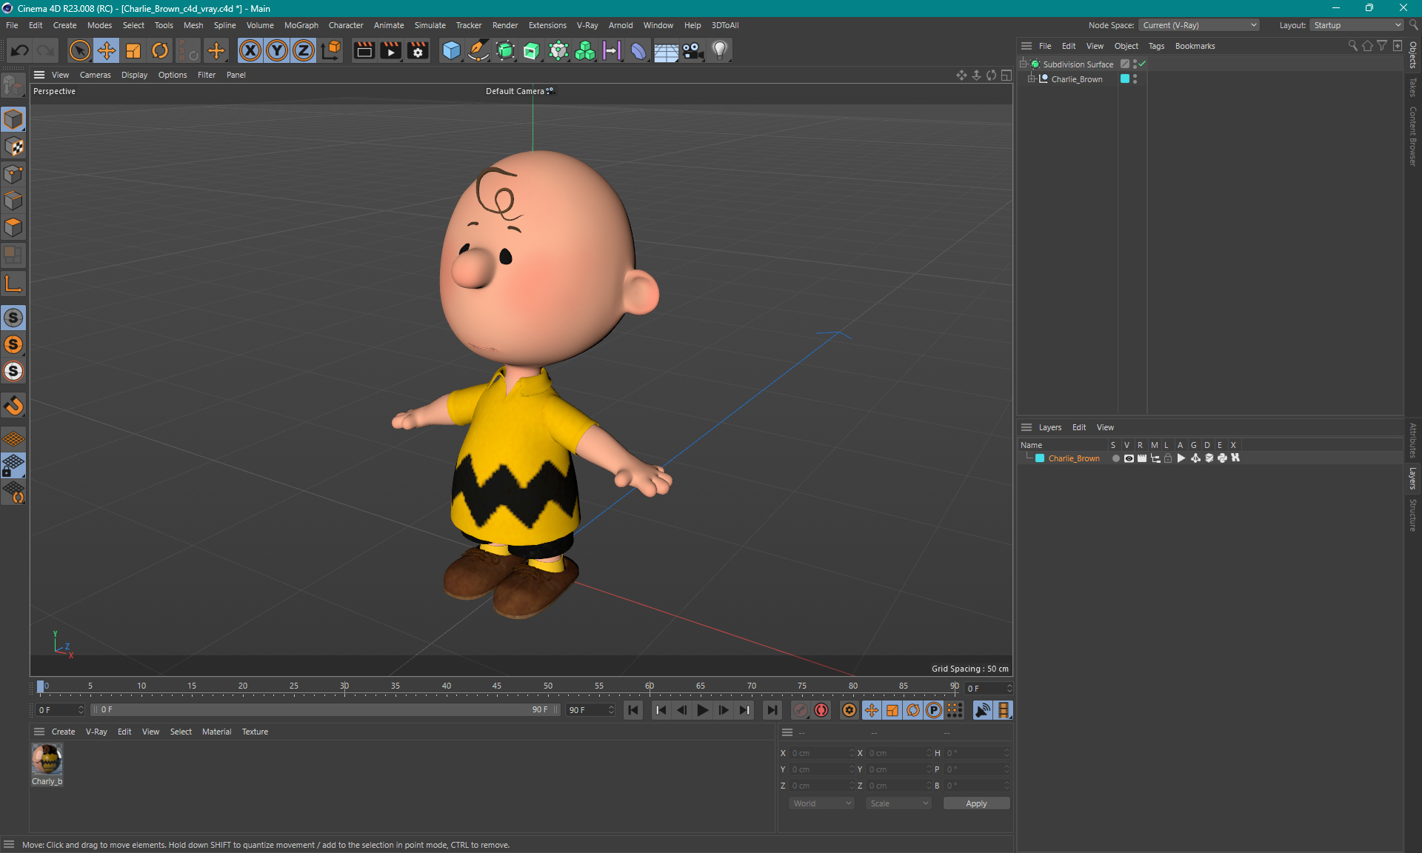Add a Cube primitive object
This screenshot has width=1422, height=853.
tap(451, 50)
